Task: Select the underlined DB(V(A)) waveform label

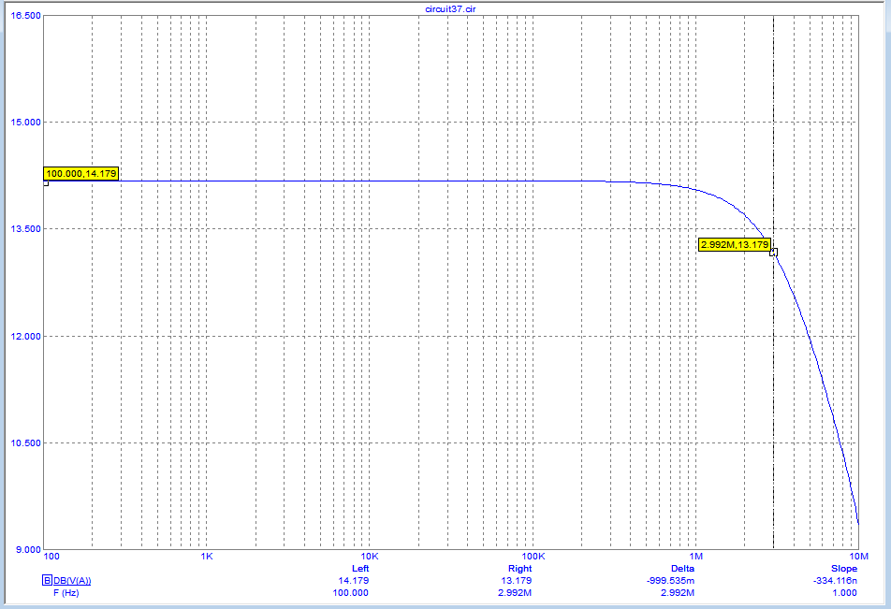Action: click(x=72, y=581)
